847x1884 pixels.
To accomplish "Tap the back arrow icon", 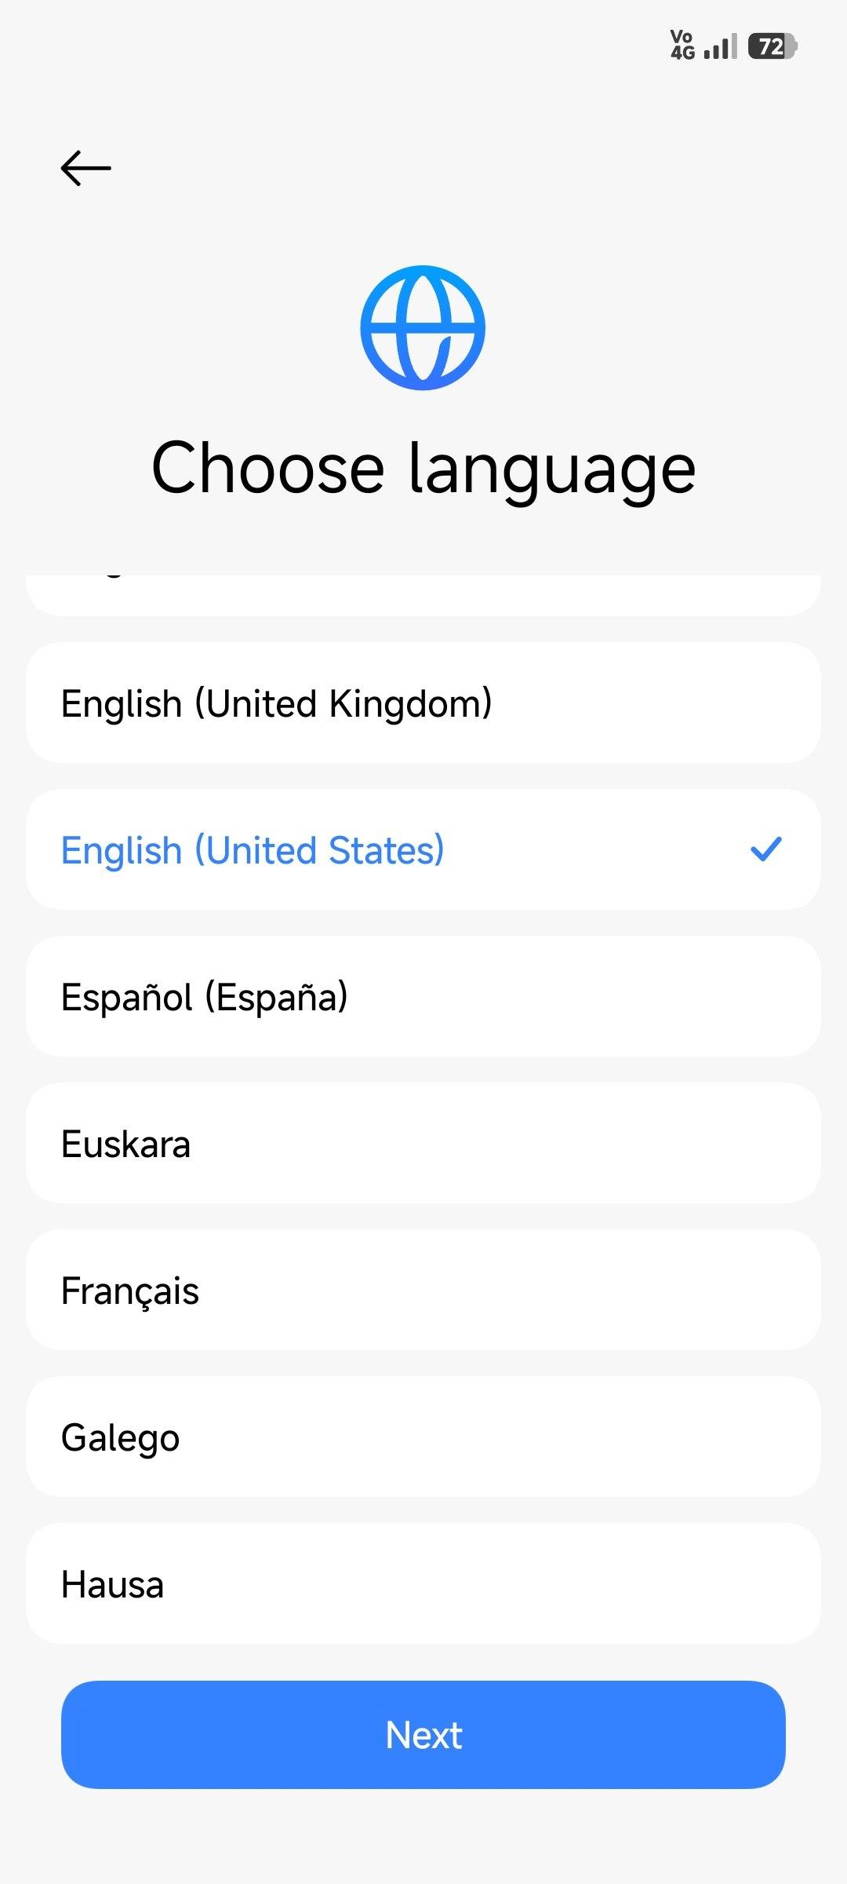I will [x=85, y=168].
